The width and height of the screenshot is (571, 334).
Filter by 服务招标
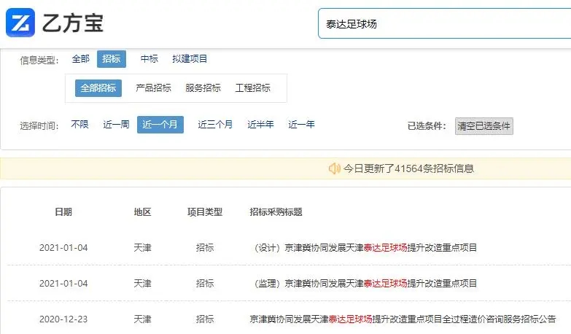pos(203,88)
